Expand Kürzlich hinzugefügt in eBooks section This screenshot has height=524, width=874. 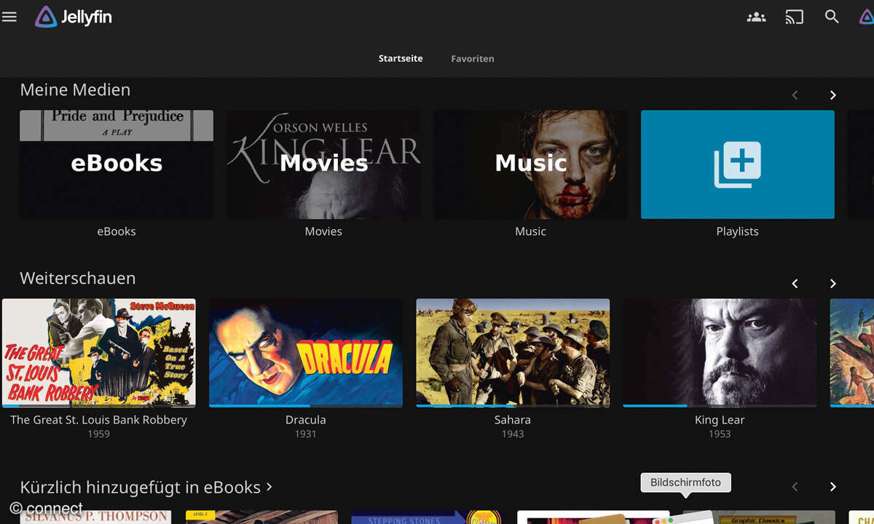coord(146,487)
